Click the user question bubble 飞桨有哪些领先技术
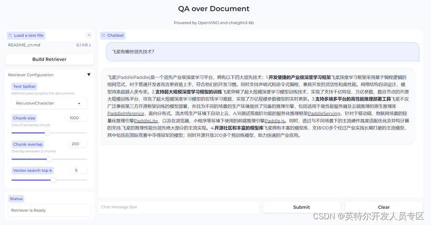Screen dimensions: 431x225 [x=263, y=52]
